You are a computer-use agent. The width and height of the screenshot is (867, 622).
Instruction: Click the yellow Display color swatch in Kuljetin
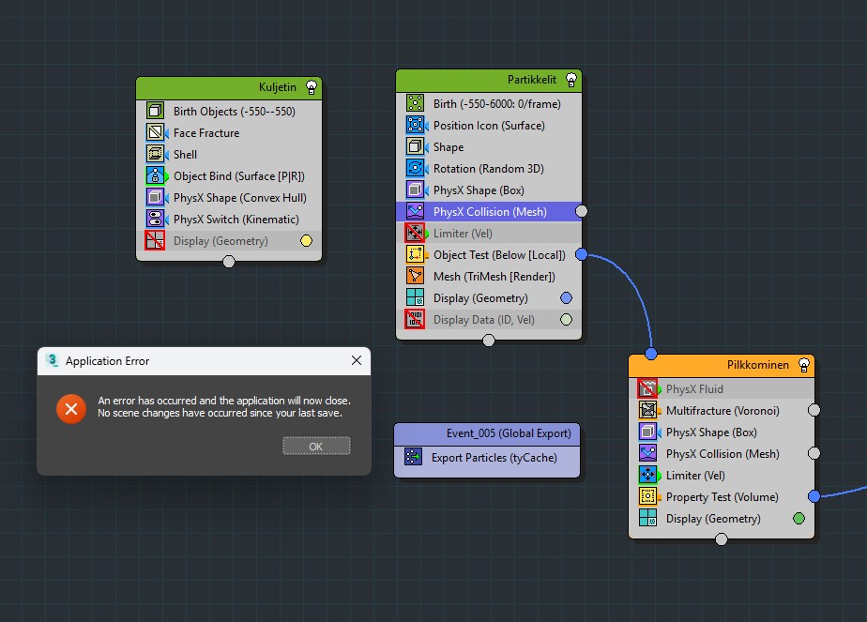(x=305, y=241)
